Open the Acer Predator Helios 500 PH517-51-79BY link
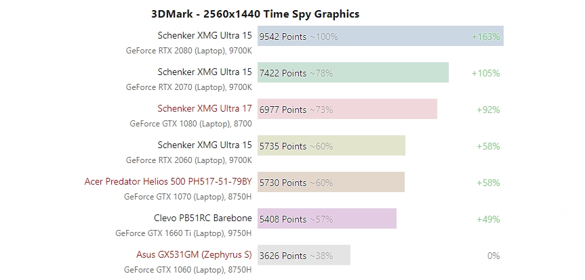The width and height of the screenshot is (585, 280). [x=168, y=181]
